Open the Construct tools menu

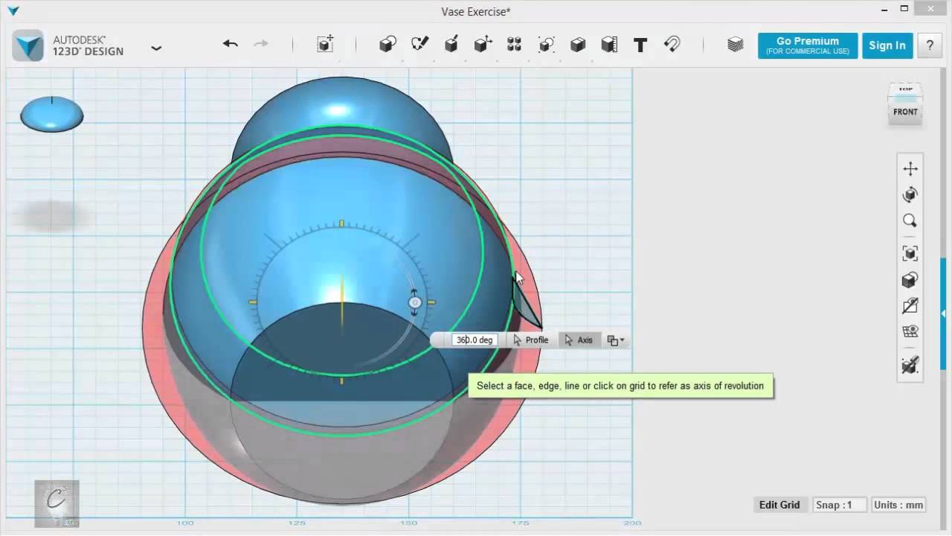pyautogui.click(x=451, y=45)
